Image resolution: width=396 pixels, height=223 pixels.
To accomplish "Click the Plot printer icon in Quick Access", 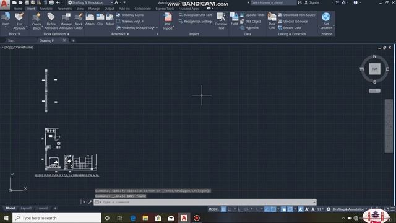I will click(x=51, y=2).
